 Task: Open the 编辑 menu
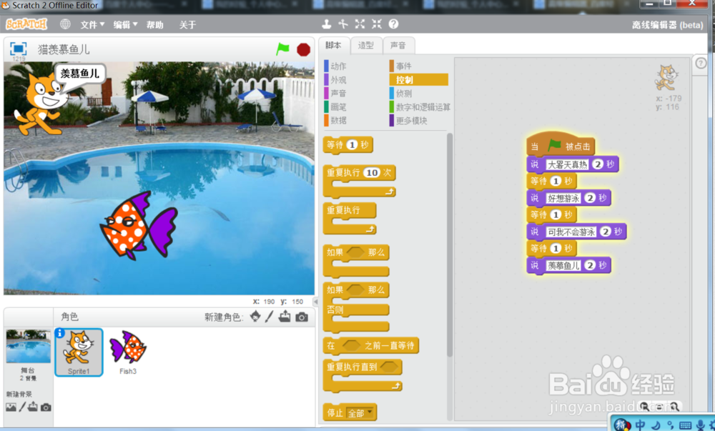point(125,24)
